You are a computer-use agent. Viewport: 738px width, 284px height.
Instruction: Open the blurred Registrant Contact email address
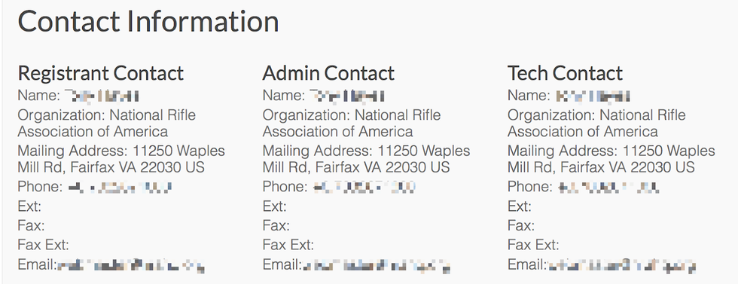point(131,265)
